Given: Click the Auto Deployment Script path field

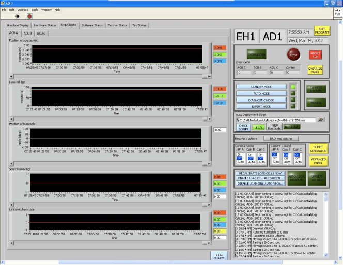Looking at the screenshot, I should [275, 119].
